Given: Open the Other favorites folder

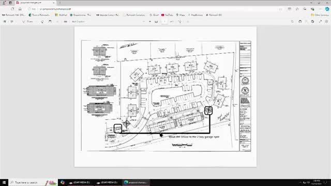Looking at the screenshot, I should (x=320, y=15).
